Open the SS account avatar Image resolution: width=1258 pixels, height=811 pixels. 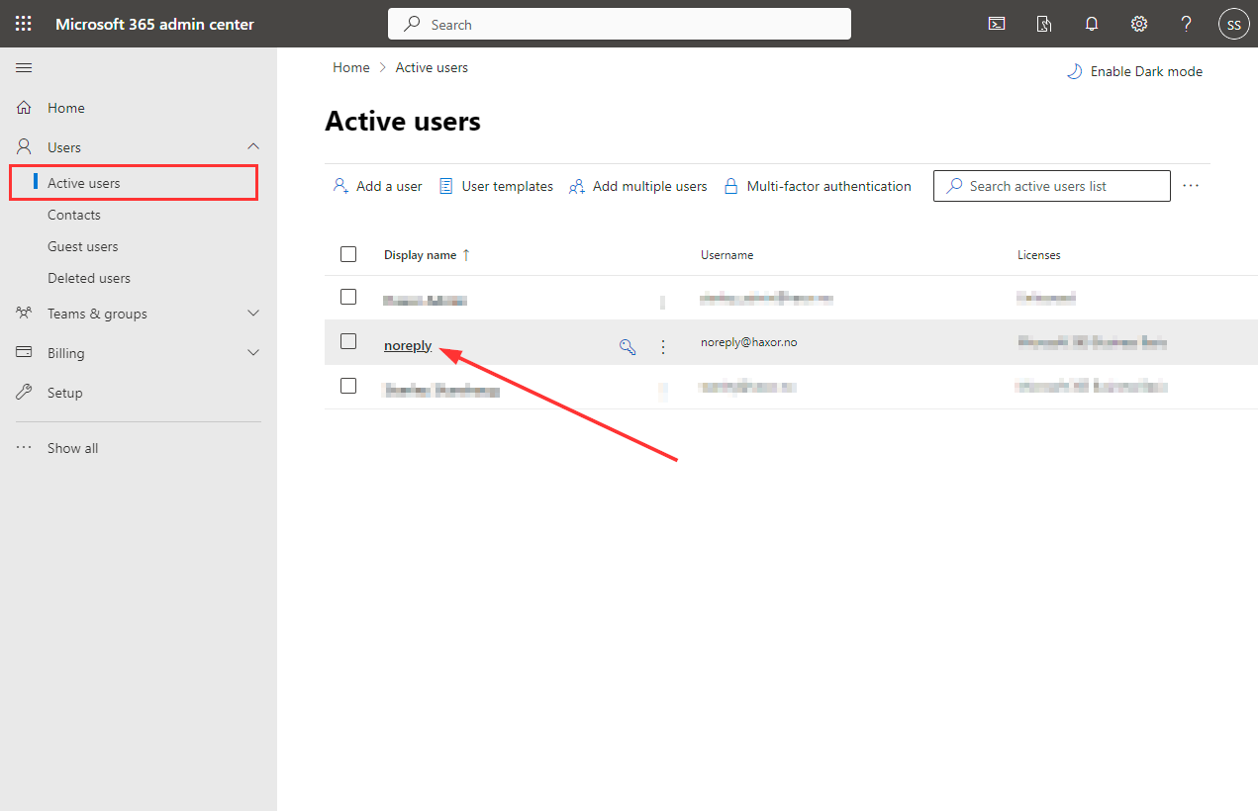tap(1233, 24)
